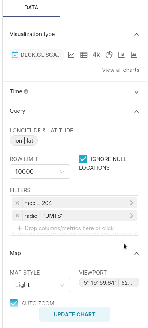This screenshot has width=148, height=328.
Task: Select the table visualization icon
Action: click(x=84, y=55)
